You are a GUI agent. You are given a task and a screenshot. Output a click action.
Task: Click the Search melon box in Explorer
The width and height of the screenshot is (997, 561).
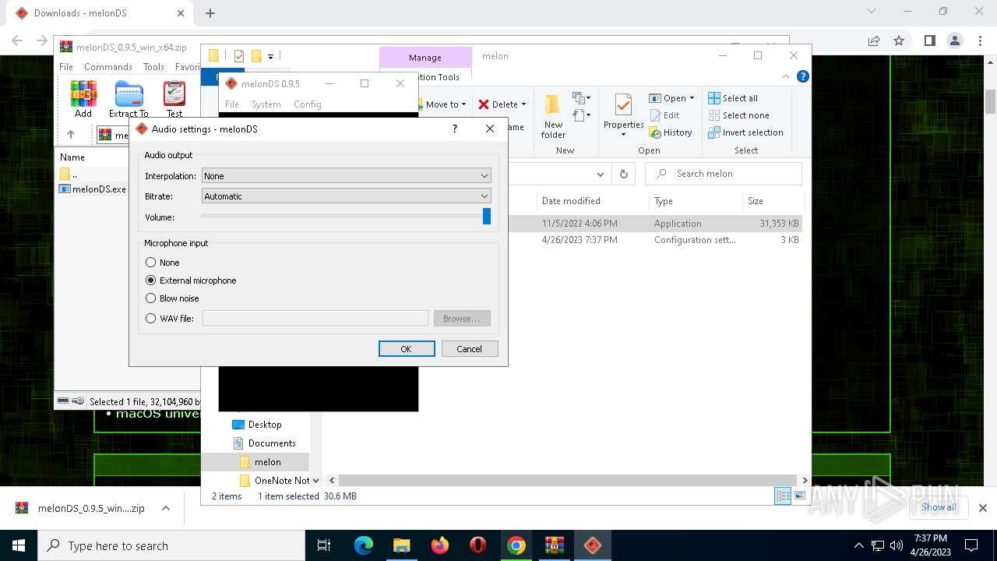725,174
